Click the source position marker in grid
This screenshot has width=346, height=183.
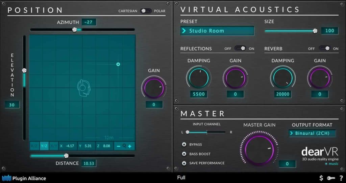118,64
